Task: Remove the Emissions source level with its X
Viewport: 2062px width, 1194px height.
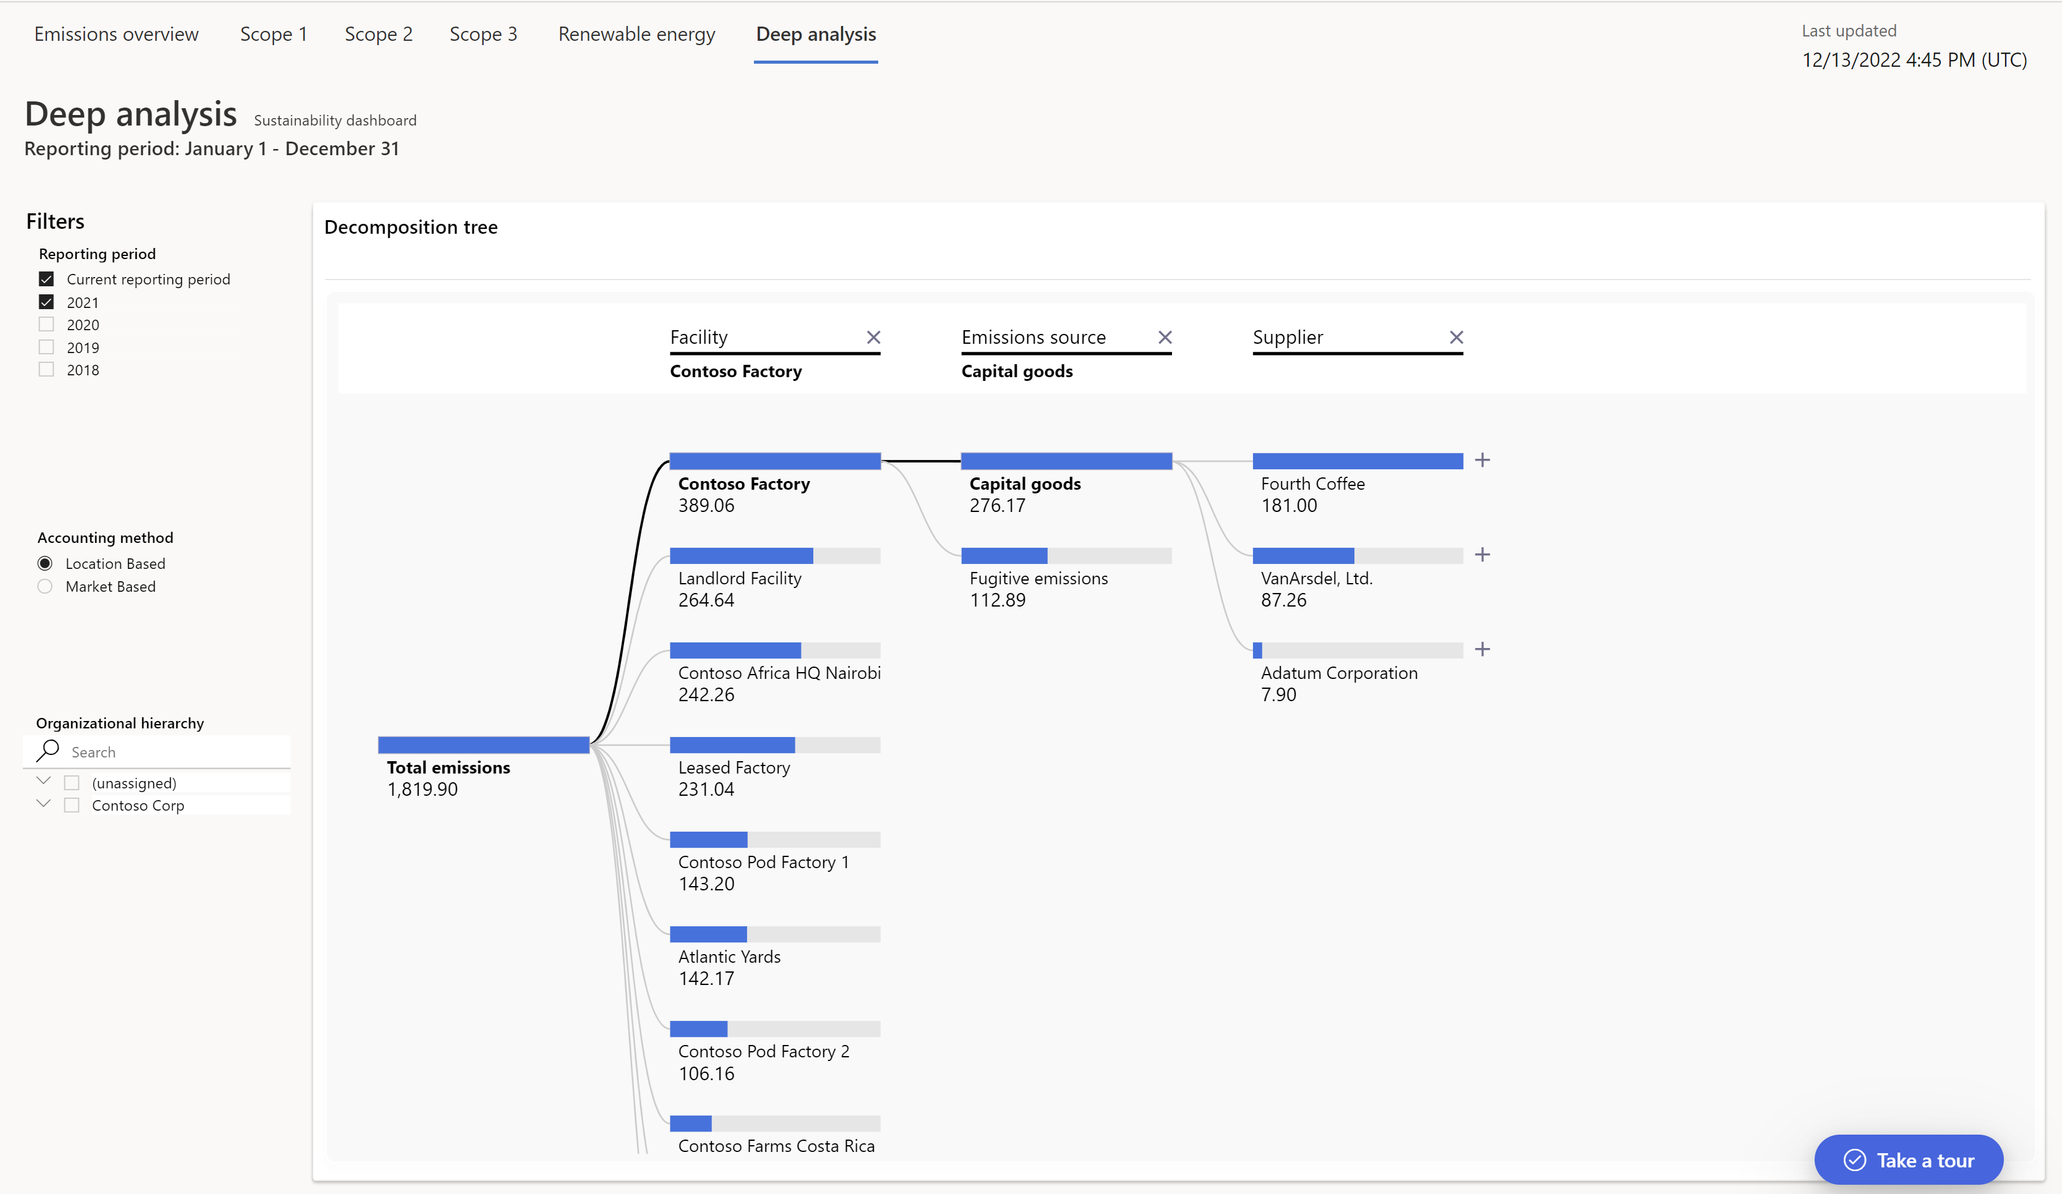Action: [x=1165, y=337]
